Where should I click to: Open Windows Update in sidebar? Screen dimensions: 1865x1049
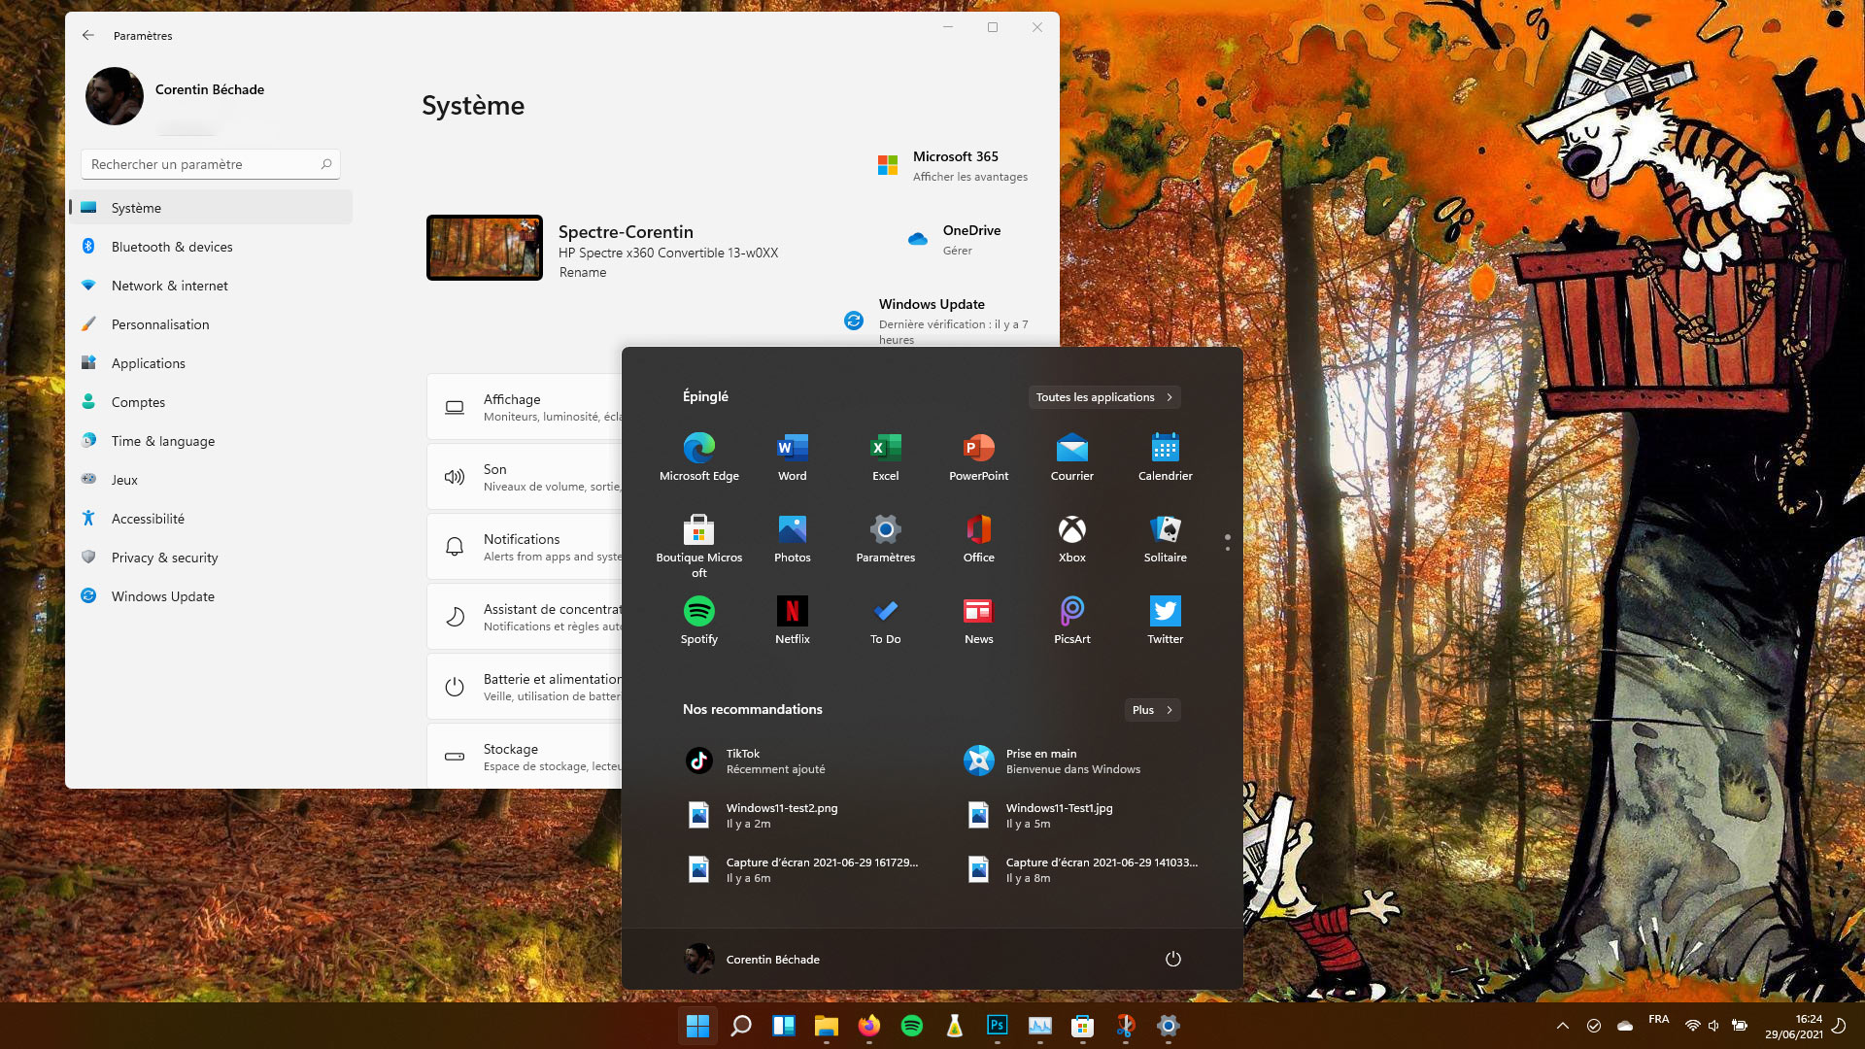[211, 596]
